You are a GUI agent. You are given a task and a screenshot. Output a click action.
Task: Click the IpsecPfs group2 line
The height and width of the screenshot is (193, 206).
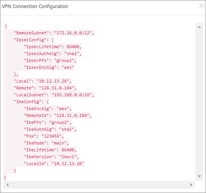pos(50,60)
